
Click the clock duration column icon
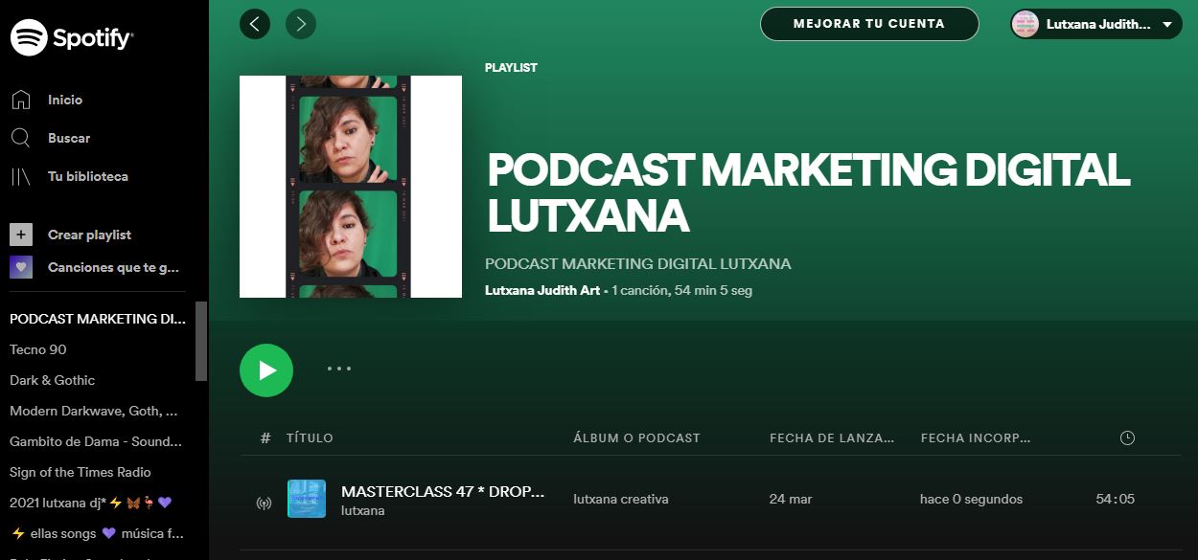click(x=1127, y=437)
